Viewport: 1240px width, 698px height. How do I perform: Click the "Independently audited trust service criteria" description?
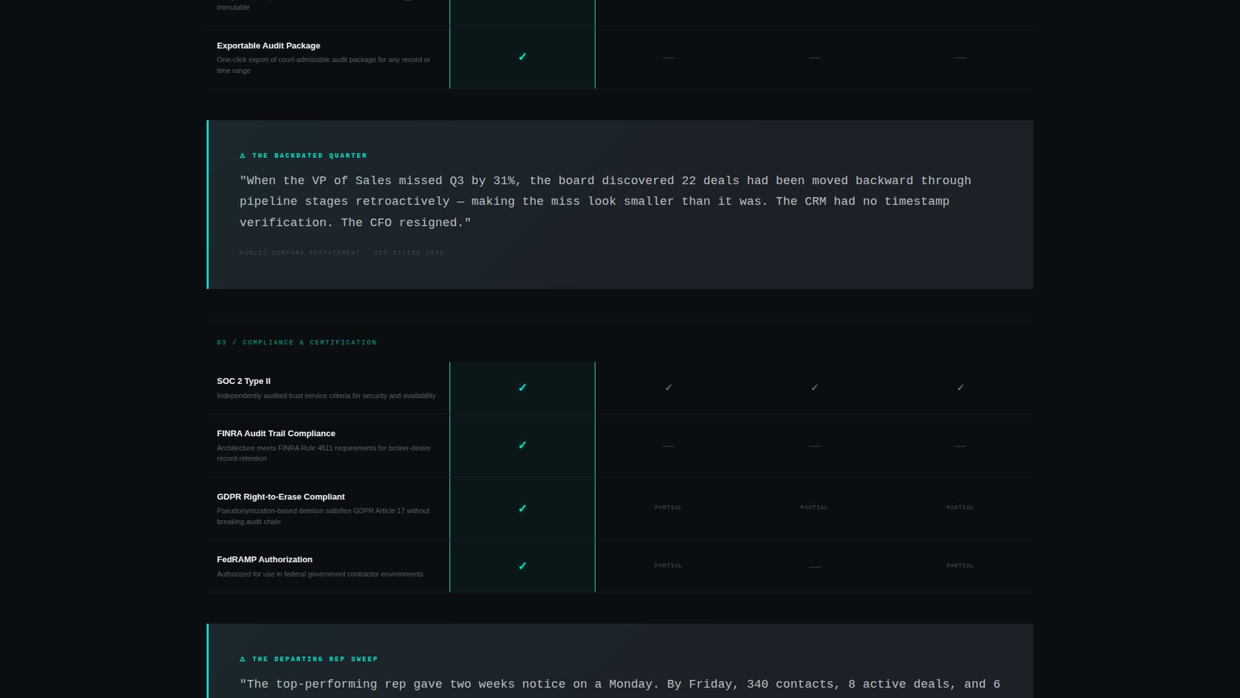pyautogui.click(x=326, y=396)
